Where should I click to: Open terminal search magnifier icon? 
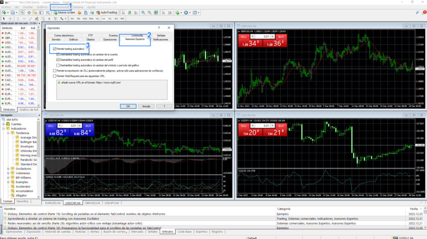click(x=417, y=12)
